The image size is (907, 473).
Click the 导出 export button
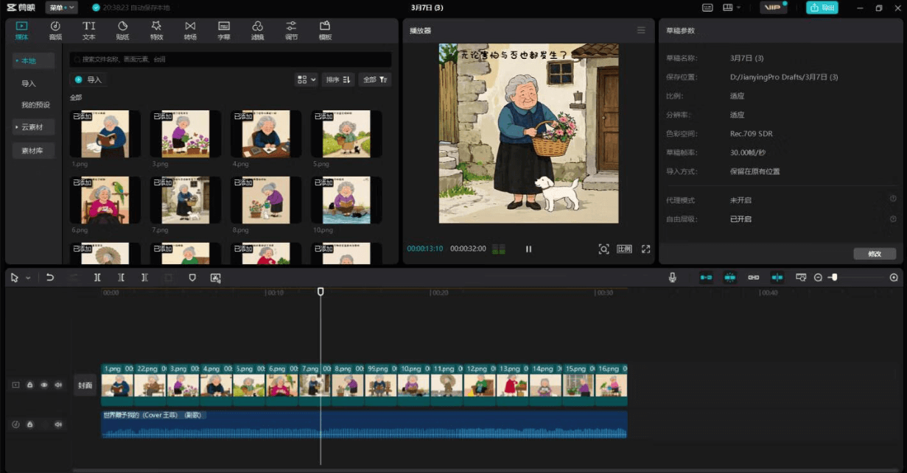coord(822,7)
